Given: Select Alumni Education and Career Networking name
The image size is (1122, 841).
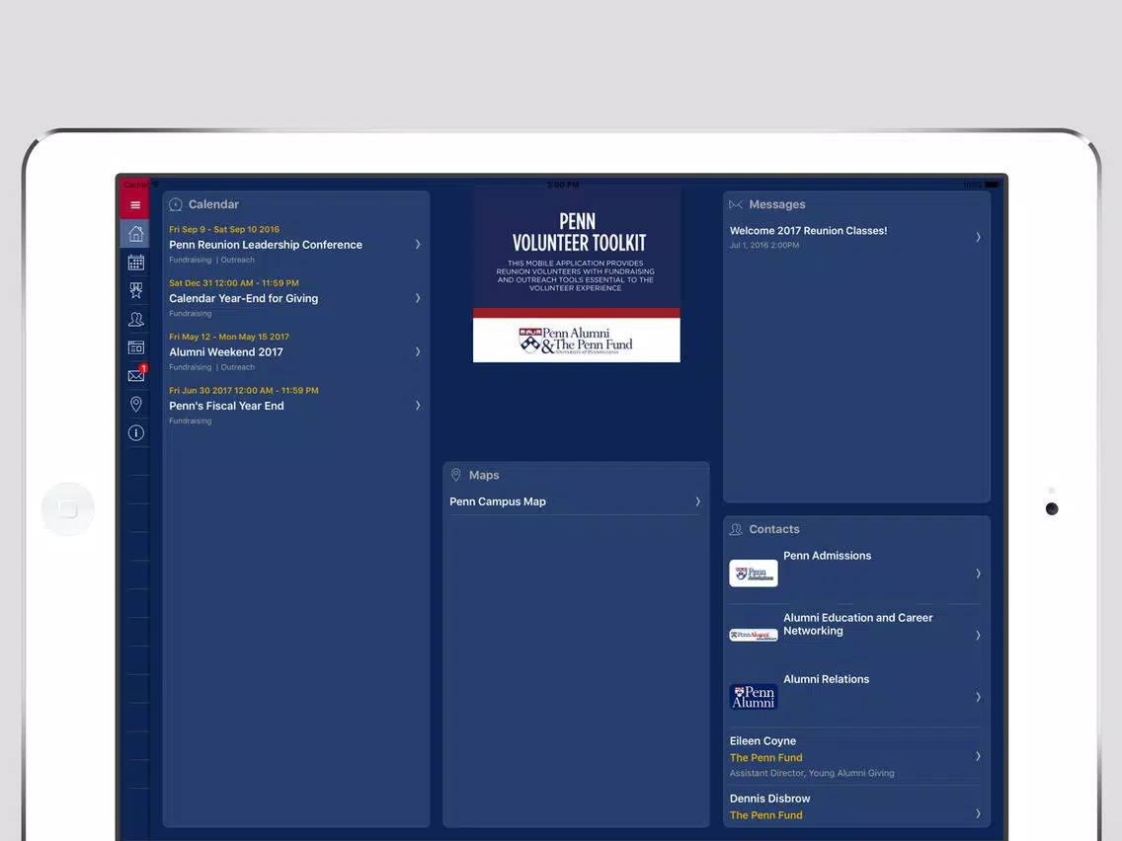Looking at the screenshot, I should (858, 624).
